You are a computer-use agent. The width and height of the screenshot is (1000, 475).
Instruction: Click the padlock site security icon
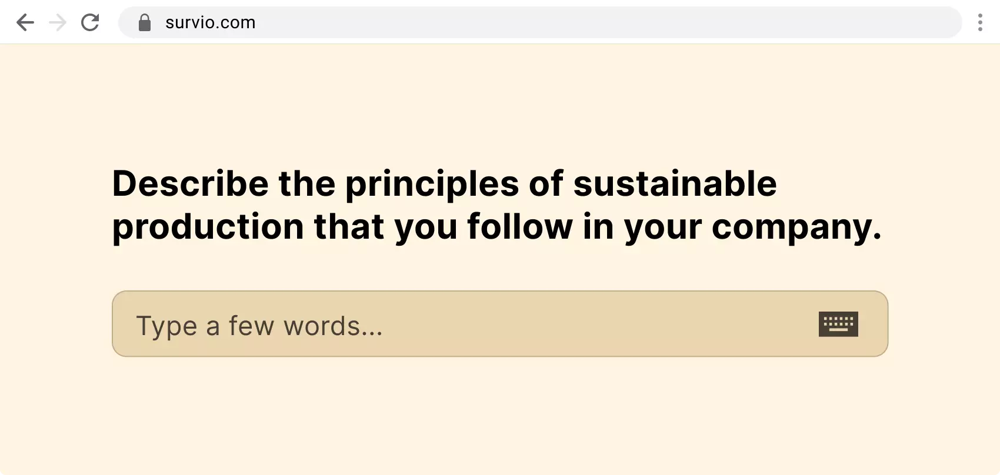[x=145, y=22]
